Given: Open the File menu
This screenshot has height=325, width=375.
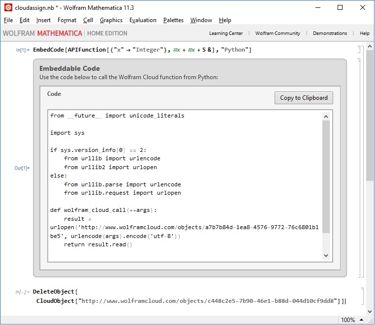Looking at the screenshot, I should (8, 20).
